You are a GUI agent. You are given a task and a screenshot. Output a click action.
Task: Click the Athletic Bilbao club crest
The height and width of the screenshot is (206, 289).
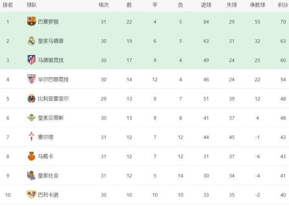(x=31, y=79)
